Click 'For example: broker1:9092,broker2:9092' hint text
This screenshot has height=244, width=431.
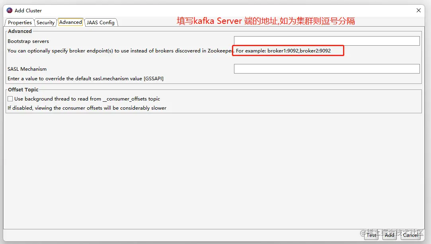coord(283,51)
